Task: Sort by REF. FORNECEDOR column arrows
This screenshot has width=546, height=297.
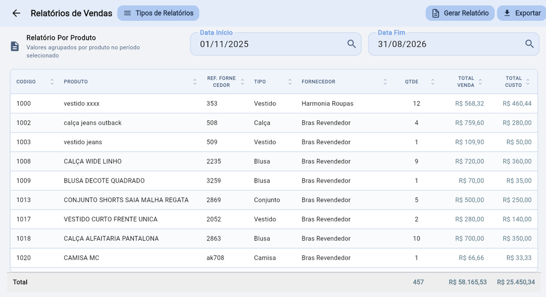Action: tap(243, 82)
